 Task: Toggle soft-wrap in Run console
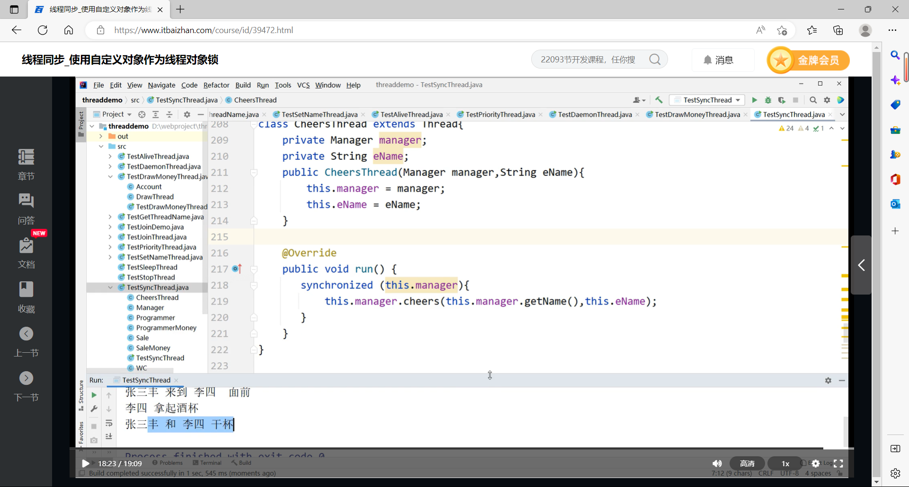click(109, 423)
